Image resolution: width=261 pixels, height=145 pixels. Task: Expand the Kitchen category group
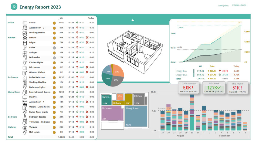pyautogui.click(x=12, y=38)
